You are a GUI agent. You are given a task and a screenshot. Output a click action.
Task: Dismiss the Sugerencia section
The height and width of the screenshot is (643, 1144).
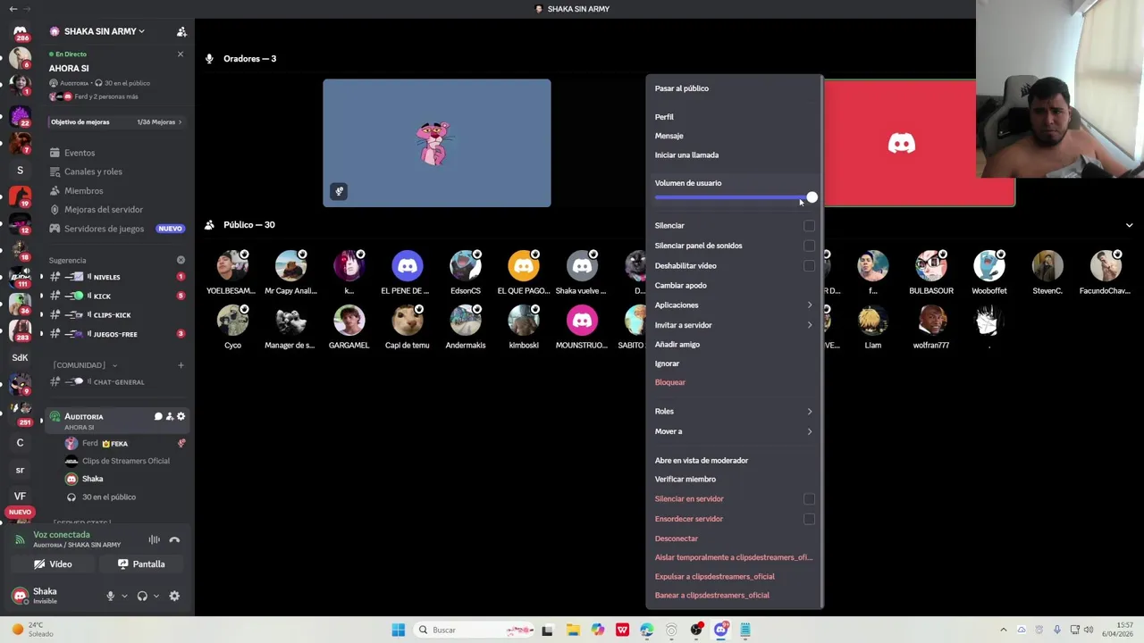pyautogui.click(x=181, y=260)
